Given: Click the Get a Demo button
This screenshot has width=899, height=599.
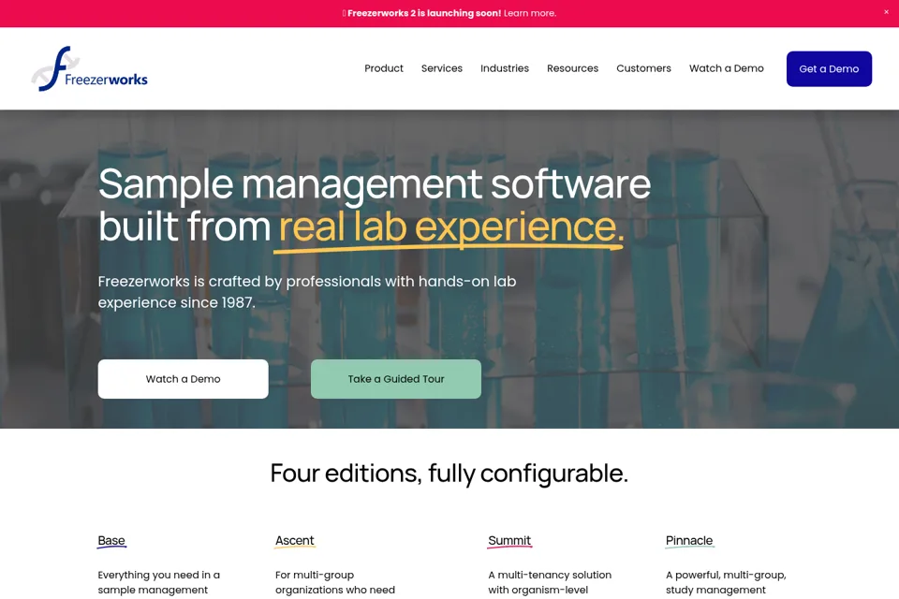Looking at the screenshot, I should tap(829, 68).
